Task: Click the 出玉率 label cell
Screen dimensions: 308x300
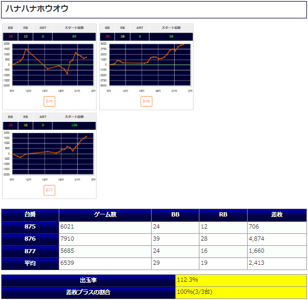Action: point(88,281)
